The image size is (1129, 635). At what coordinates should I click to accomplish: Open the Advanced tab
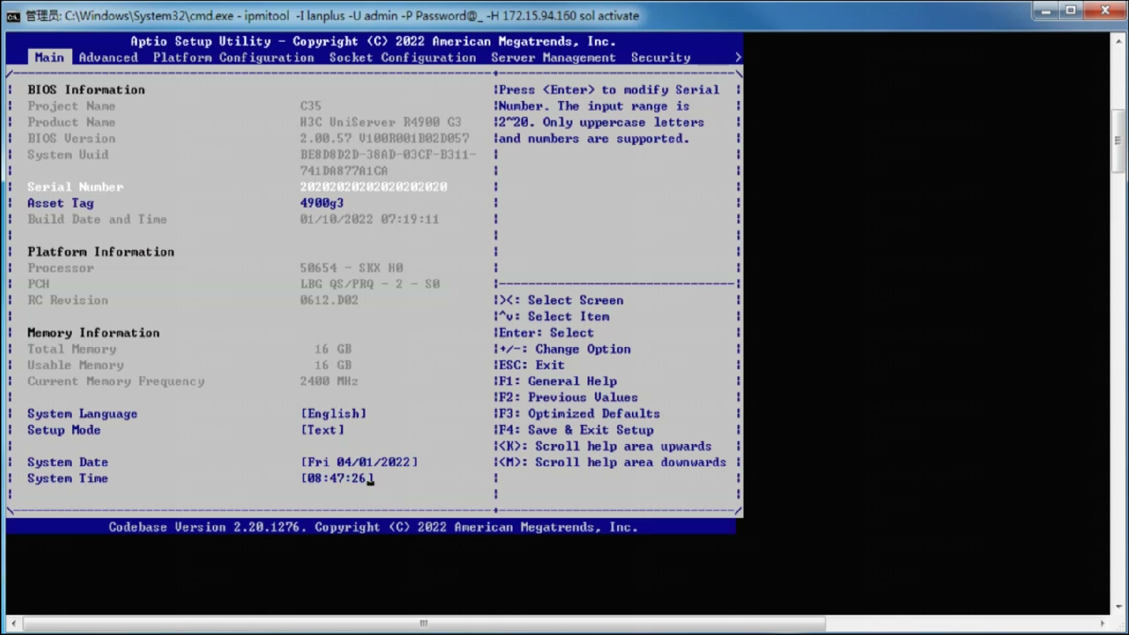pyautogui.click(x=108, y=58)
